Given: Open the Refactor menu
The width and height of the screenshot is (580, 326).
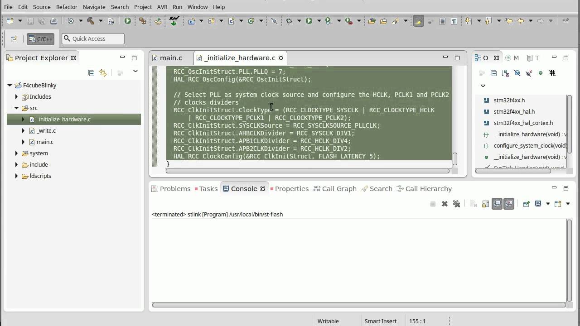Looking at the screenshot, I should pos(67,7).
